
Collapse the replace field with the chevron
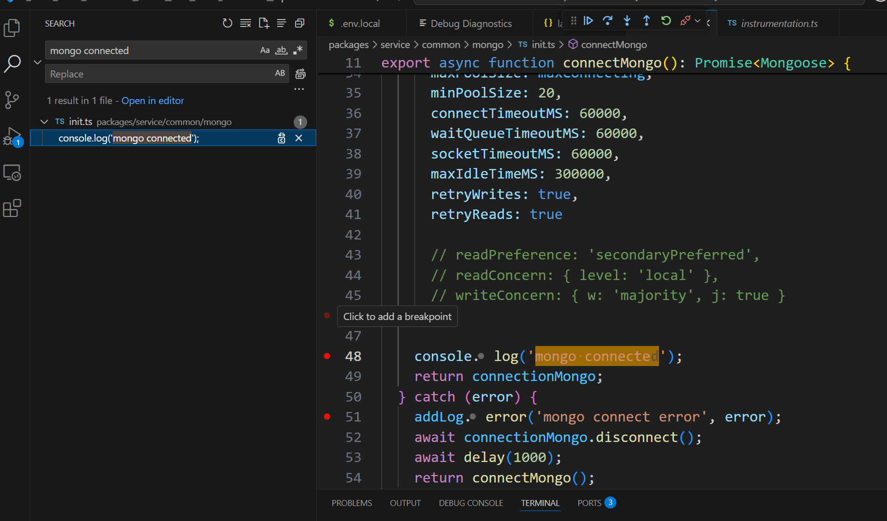37,62
